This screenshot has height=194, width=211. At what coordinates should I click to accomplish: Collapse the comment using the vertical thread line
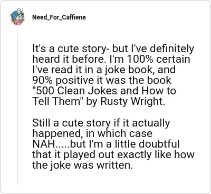pos(17,105)
